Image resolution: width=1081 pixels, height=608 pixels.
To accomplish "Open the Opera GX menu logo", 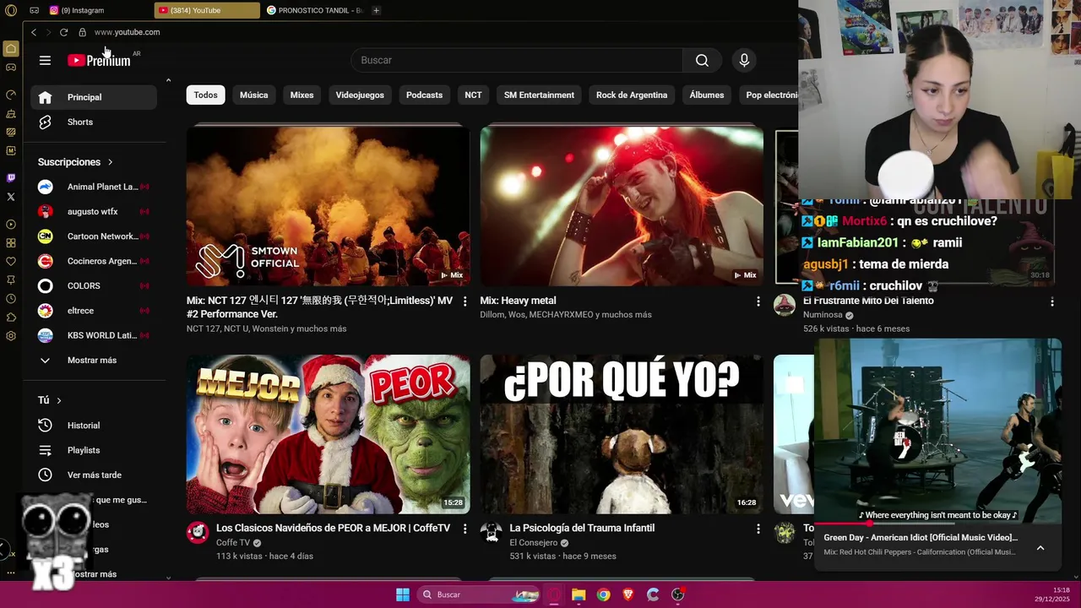I will click(x=11, y=10).
